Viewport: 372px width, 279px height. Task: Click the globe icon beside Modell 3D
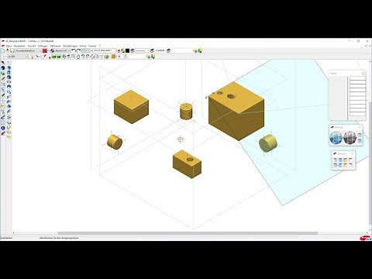52,51
